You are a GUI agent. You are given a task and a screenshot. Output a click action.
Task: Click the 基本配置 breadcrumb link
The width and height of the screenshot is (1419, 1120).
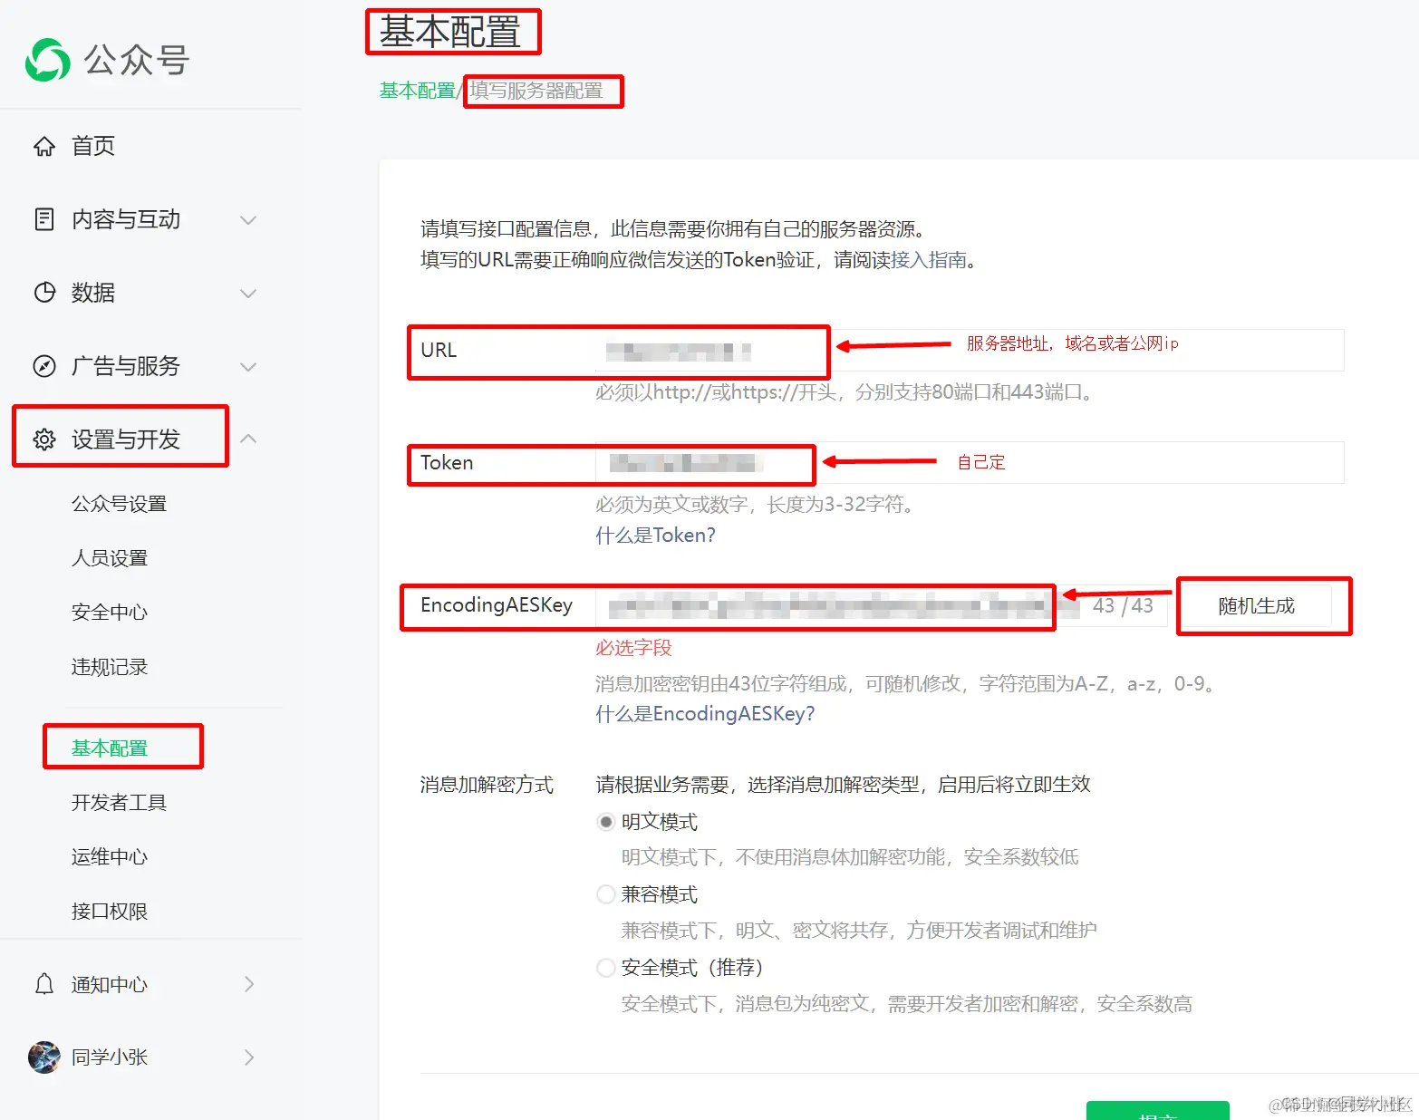click(417, 91)
